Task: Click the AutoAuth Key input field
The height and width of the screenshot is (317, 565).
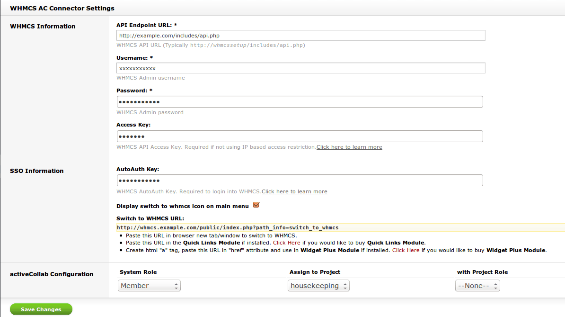Action: (x=300, y=181)
